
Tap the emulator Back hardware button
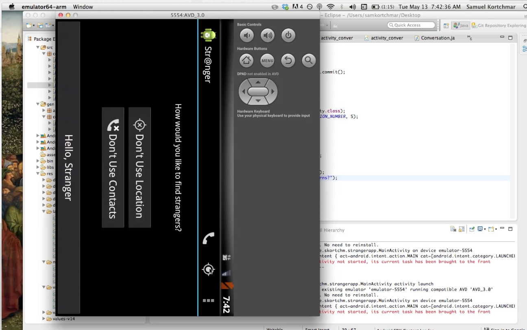point(288,61)
